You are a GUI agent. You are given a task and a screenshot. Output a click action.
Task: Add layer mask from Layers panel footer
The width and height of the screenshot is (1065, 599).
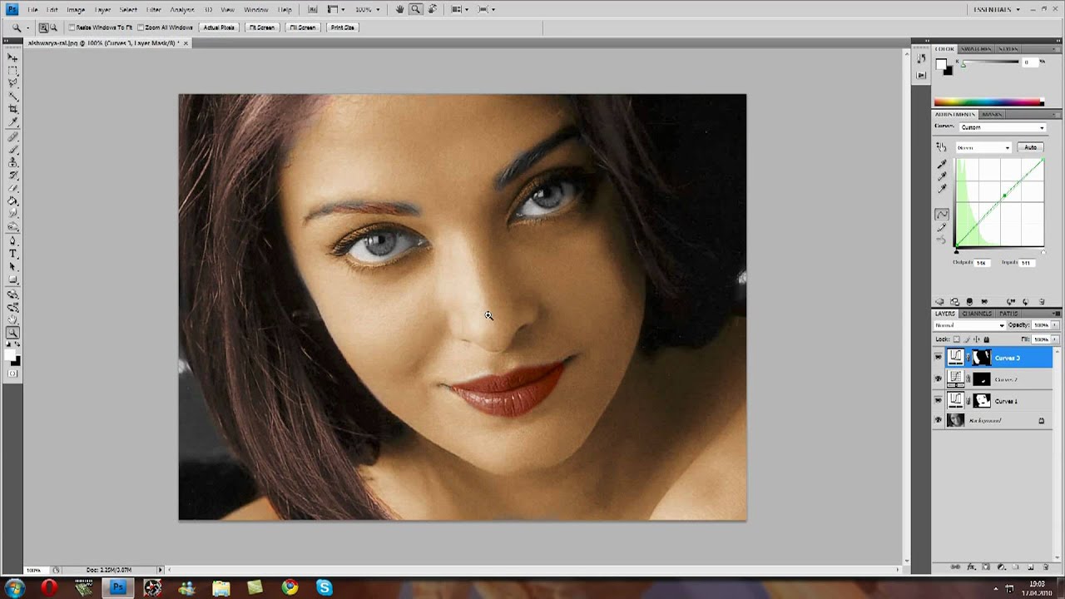(x=986, y=567)
